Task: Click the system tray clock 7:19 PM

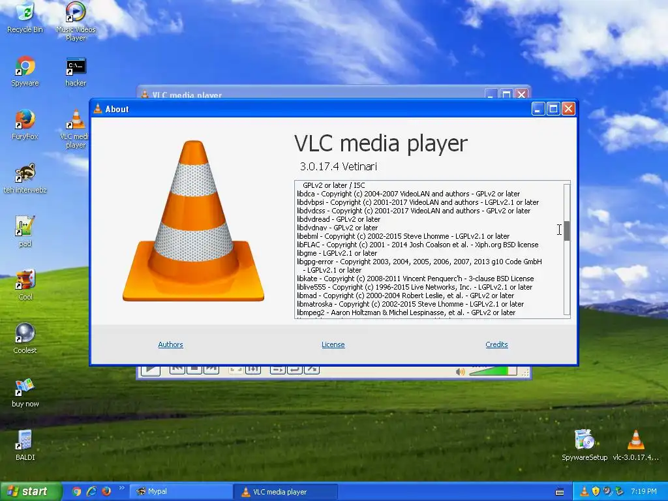Action: point(644,491)
